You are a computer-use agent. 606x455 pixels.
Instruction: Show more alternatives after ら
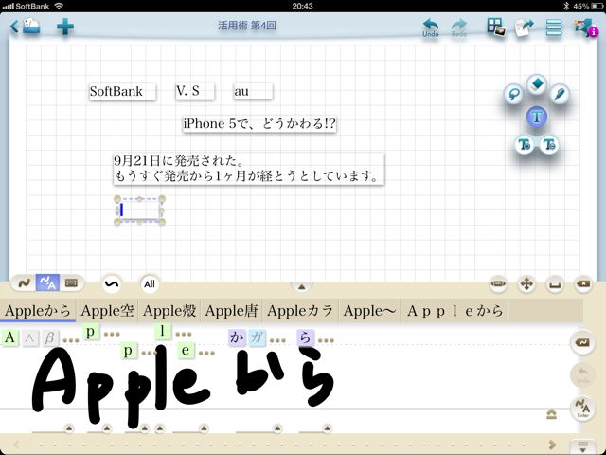tap(326, 340)
